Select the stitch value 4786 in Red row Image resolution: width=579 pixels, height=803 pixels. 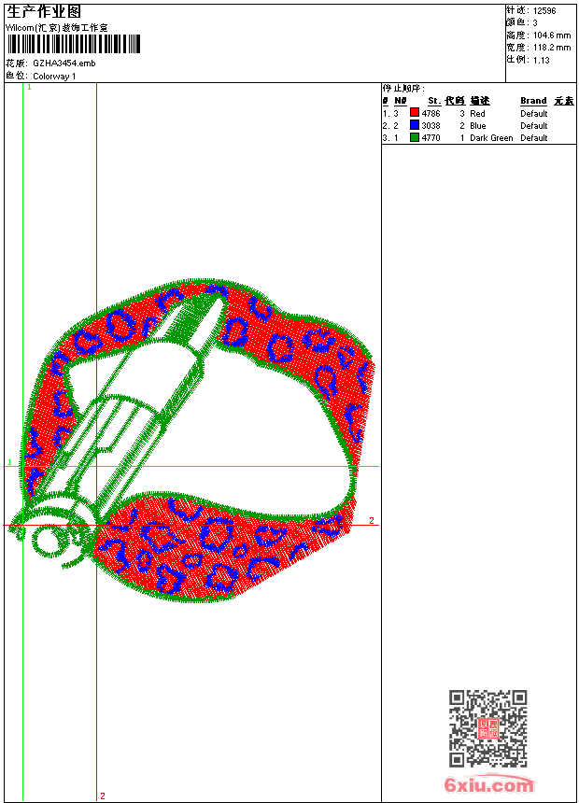pyautogui.click(x=431, y=113)
